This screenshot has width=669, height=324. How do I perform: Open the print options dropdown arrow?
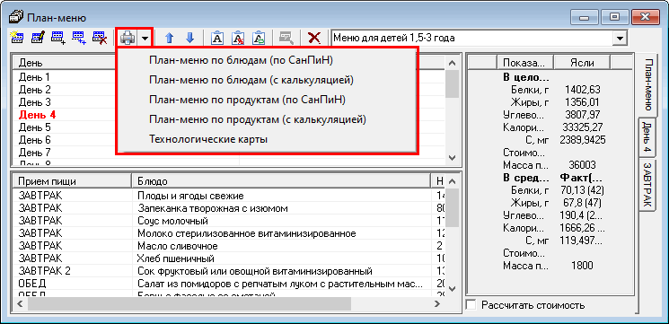(145, 39)
